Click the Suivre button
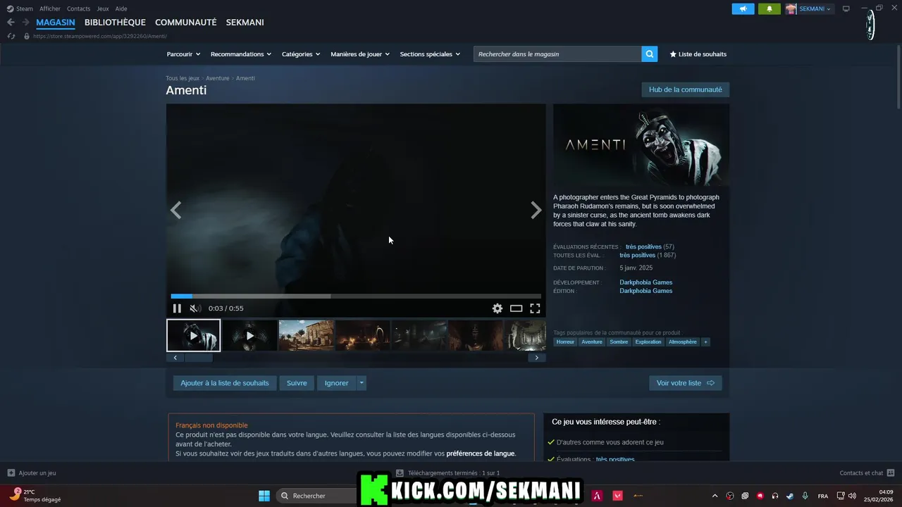 (x=297, y=383)
